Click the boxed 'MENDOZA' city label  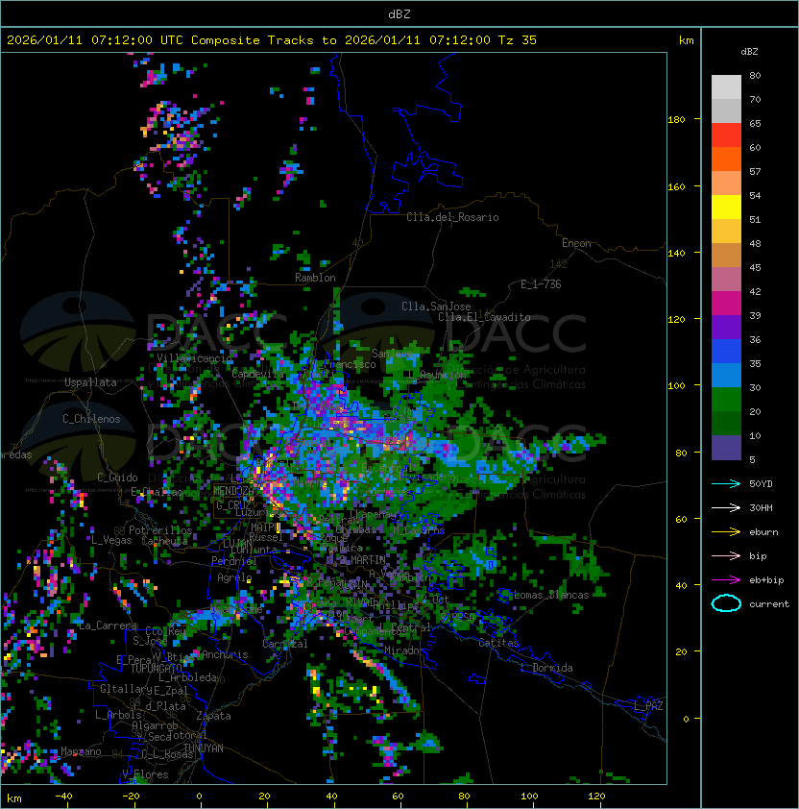[x=233, y=491]
